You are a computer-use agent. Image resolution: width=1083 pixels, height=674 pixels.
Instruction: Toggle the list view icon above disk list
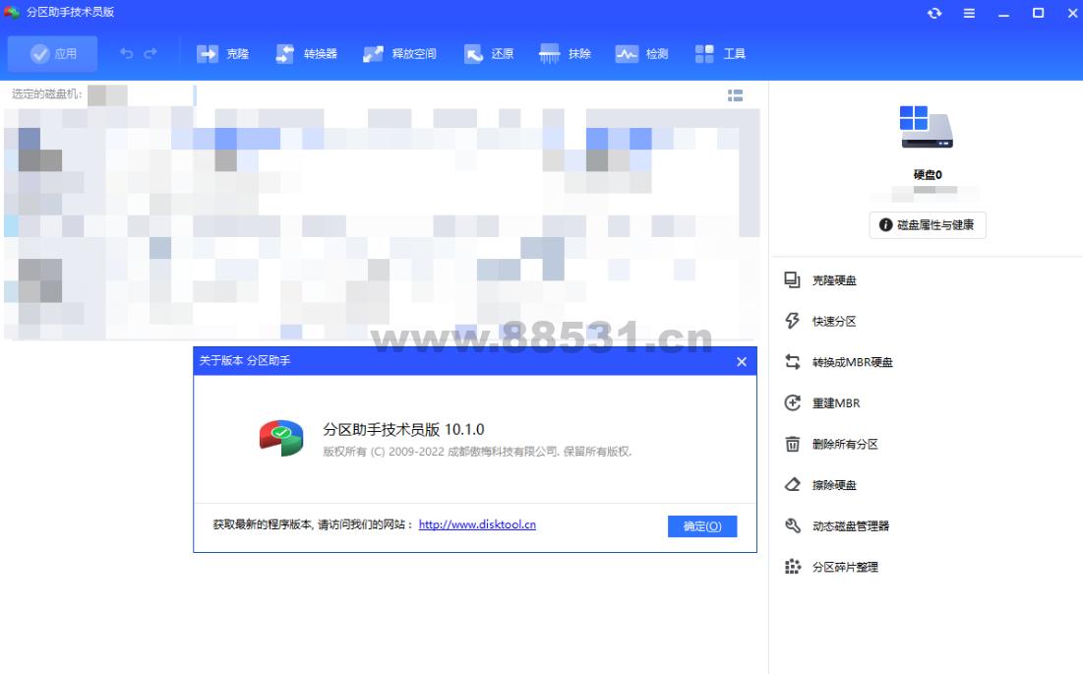(x=735, y=95)
